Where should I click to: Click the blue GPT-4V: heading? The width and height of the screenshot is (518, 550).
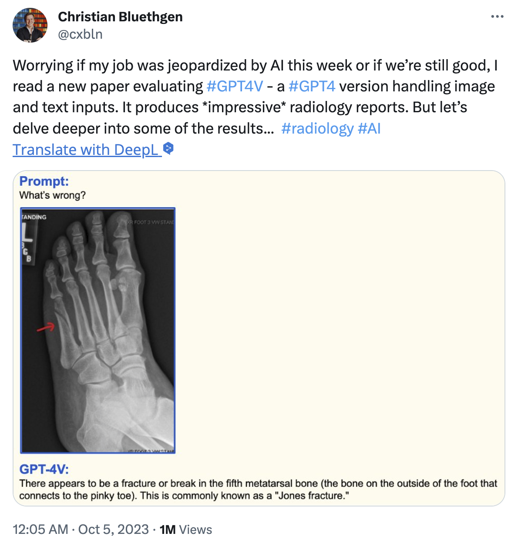tap(44, 469)
